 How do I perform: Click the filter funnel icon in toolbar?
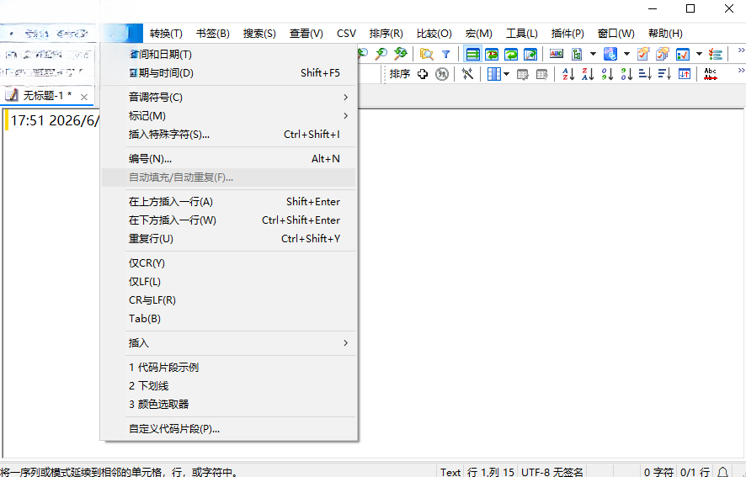(445, 54)
